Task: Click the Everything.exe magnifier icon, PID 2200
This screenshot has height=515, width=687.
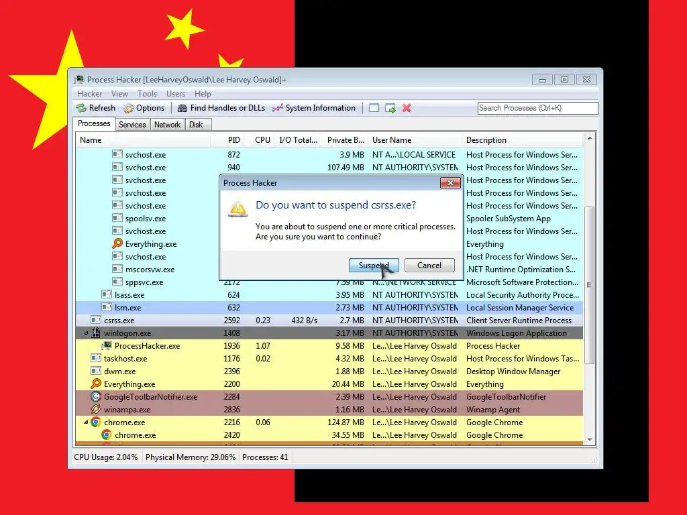Action: 95,384
